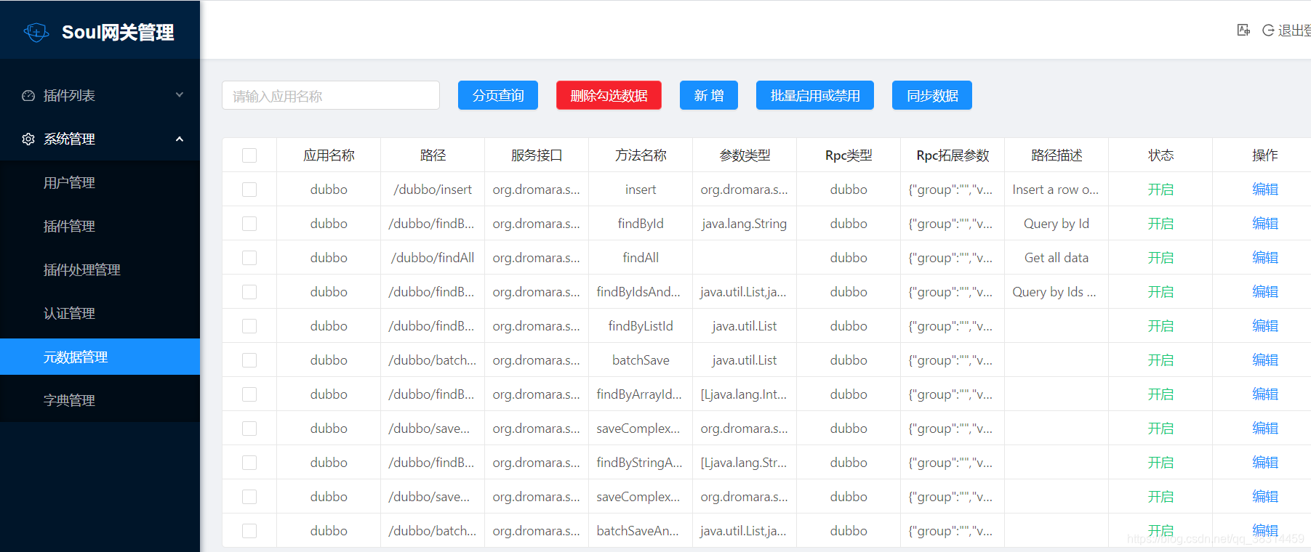Check the row with method findByArrayId...
Viewport: 1311px width, 552px height.
[249, 394]
